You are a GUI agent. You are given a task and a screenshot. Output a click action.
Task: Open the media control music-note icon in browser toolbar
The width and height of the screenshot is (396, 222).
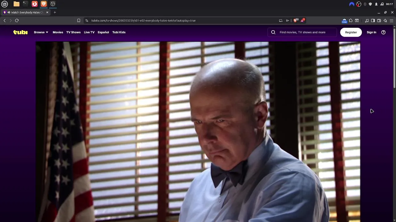[367, 20]
